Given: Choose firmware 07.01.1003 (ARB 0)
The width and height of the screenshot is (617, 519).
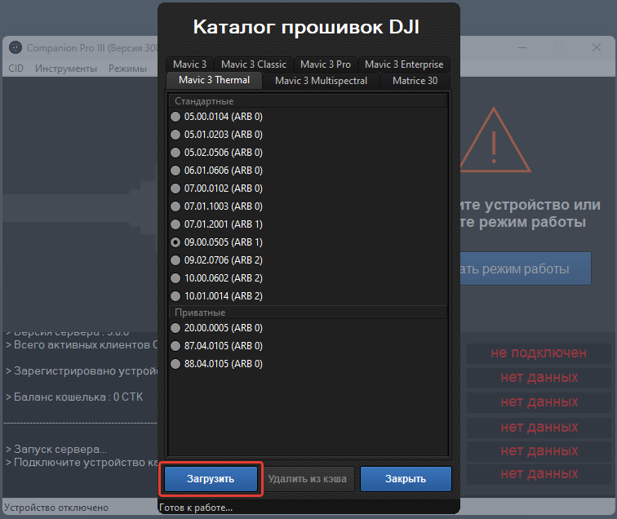Looking at the screenshot, I should point(175,206).
